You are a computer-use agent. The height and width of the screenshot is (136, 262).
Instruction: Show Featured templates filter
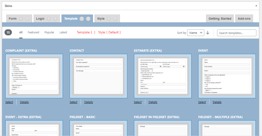pos(34,32)
